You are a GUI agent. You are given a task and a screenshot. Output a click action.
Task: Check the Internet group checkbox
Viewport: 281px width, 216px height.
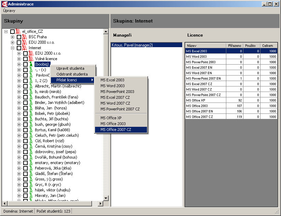coord(19,48)
